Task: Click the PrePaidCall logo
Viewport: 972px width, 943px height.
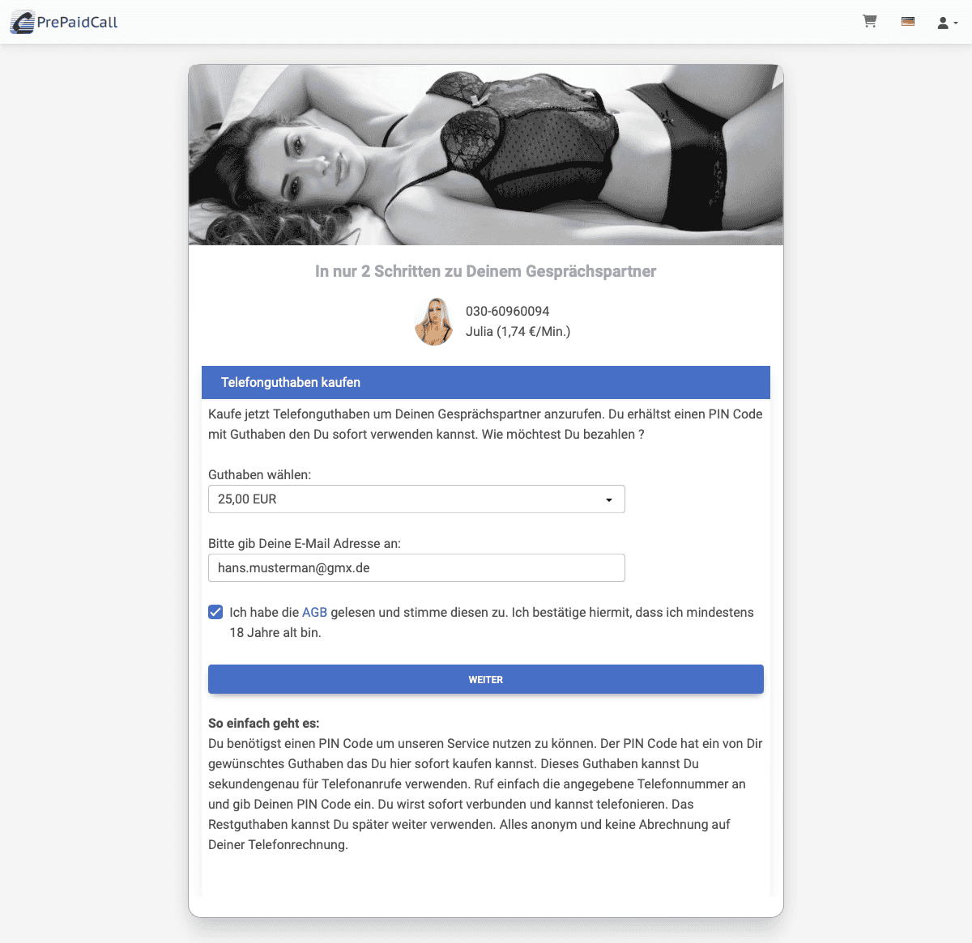Action: coord(64,22)
